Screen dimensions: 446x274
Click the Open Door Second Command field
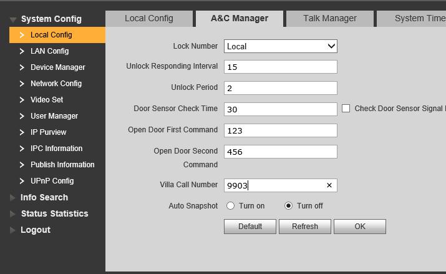(x=281, y=152)
